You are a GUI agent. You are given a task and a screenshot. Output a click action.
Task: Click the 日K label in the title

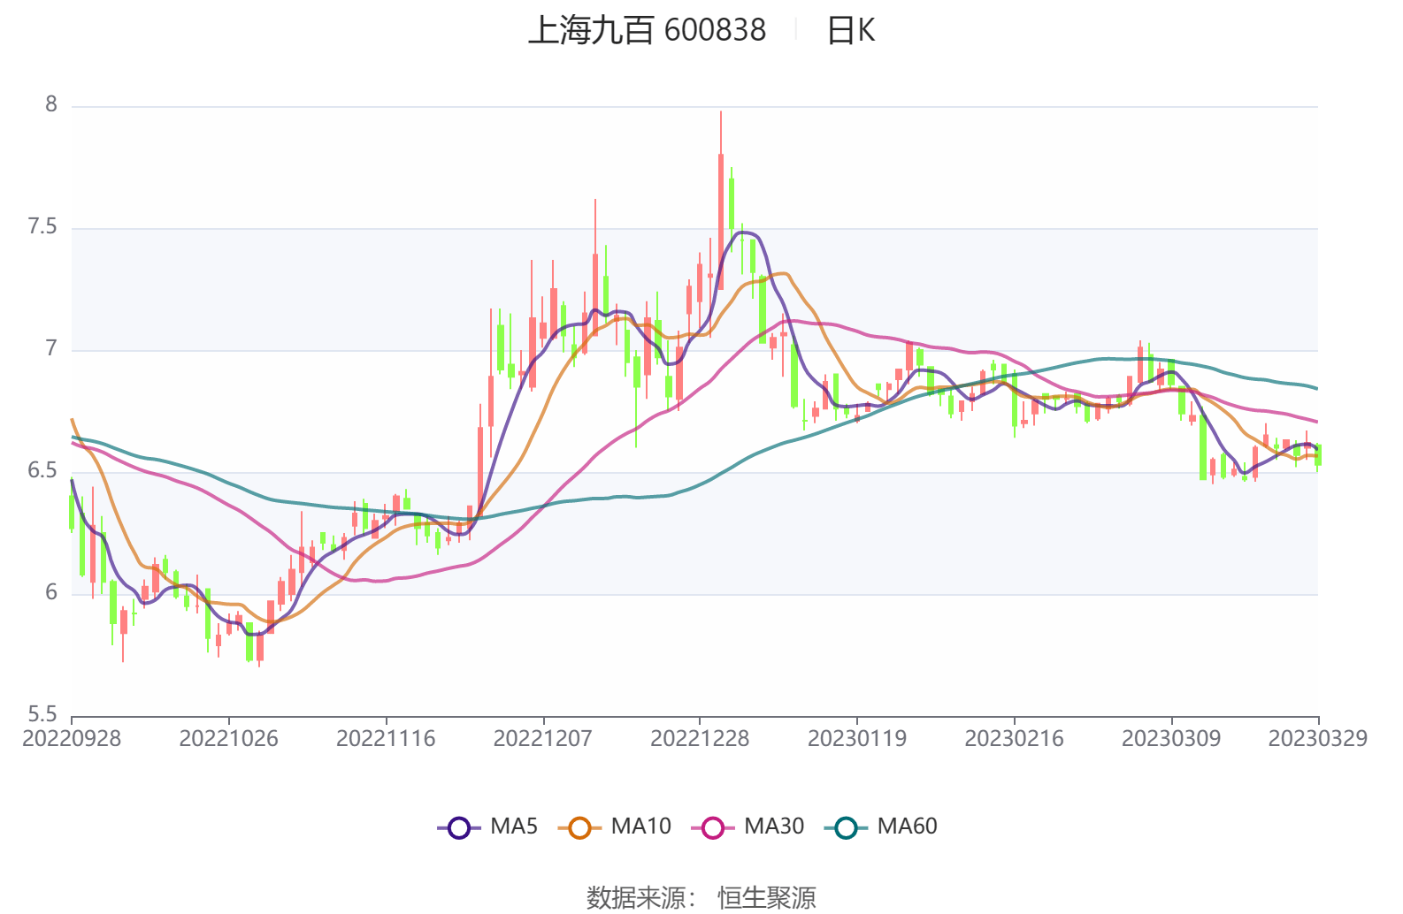pyautogui.click(x=851, y=30)
